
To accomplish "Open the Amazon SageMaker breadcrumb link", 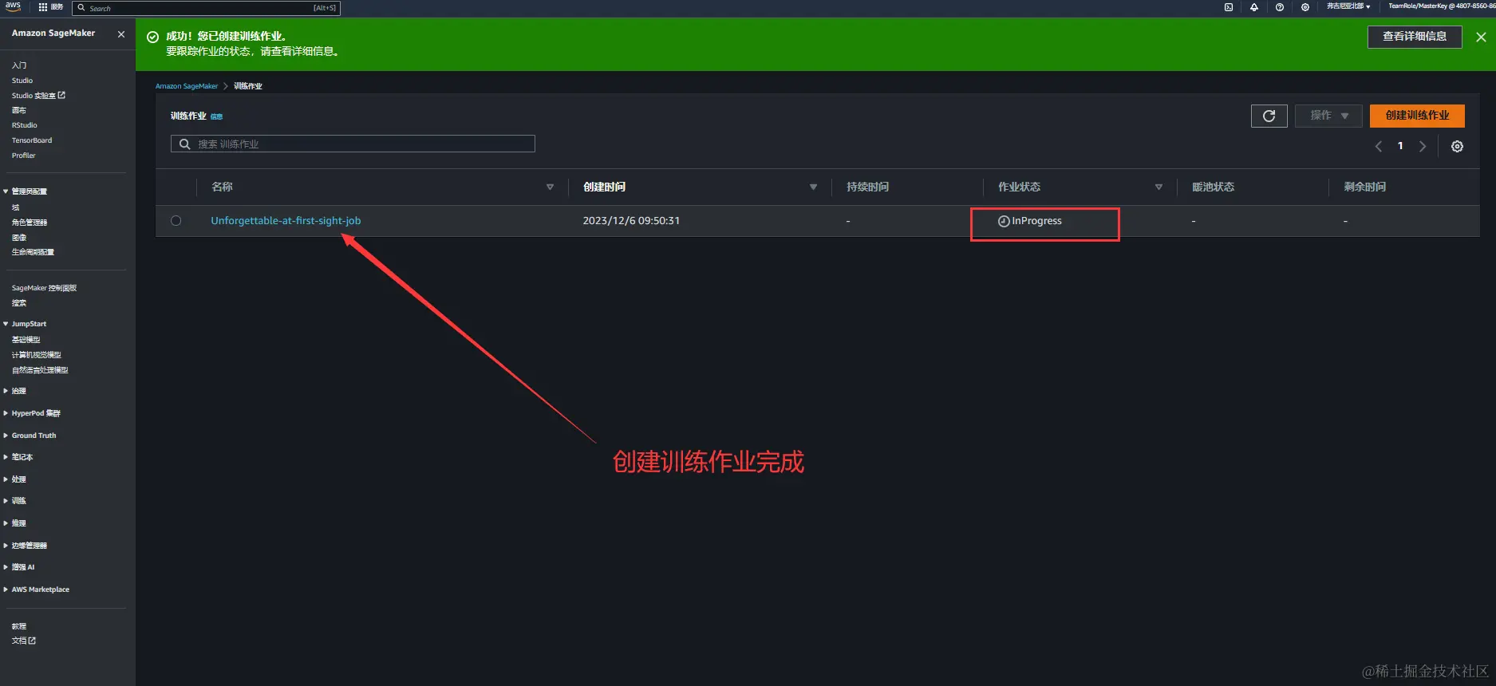I will click(187, 86).
